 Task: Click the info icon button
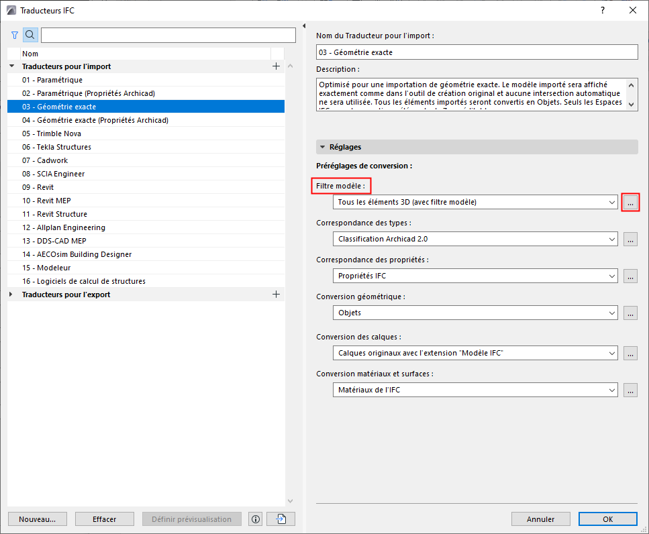(x=255, y=519)
